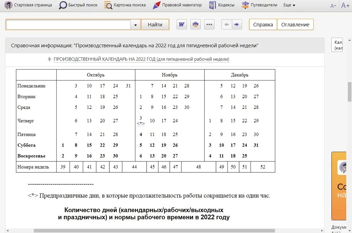Follow the ПРОИЗВОДСТВЕННЫЙ КАЛЕНДАРЬ НА 2022 ГОД link
Image resolution: width=352 pixels, height=233 pixels.
(141, 59)
